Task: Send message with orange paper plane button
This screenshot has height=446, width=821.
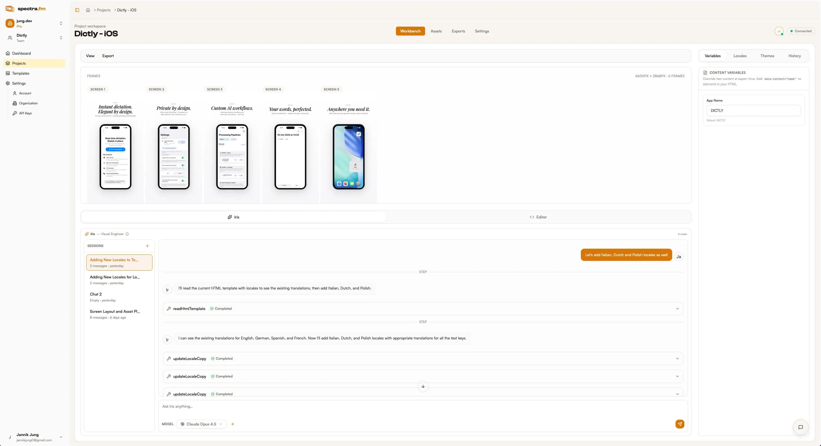Action: click(x=679, y=424)
